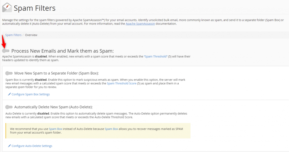Click "Move New Spam to a Separate Folder" heading

click(56, 73)
